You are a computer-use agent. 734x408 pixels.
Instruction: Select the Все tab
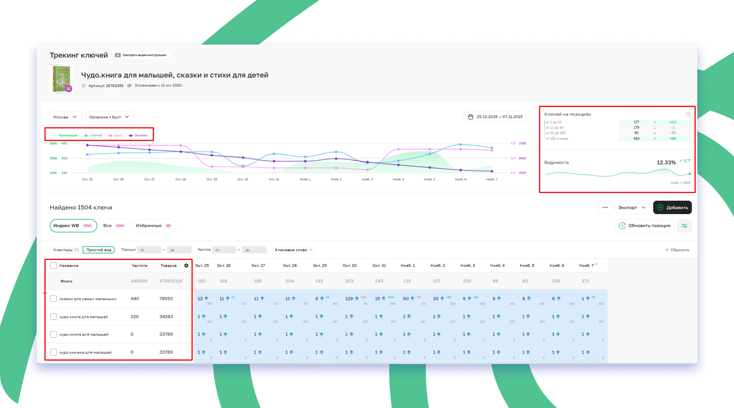point(114,226)
